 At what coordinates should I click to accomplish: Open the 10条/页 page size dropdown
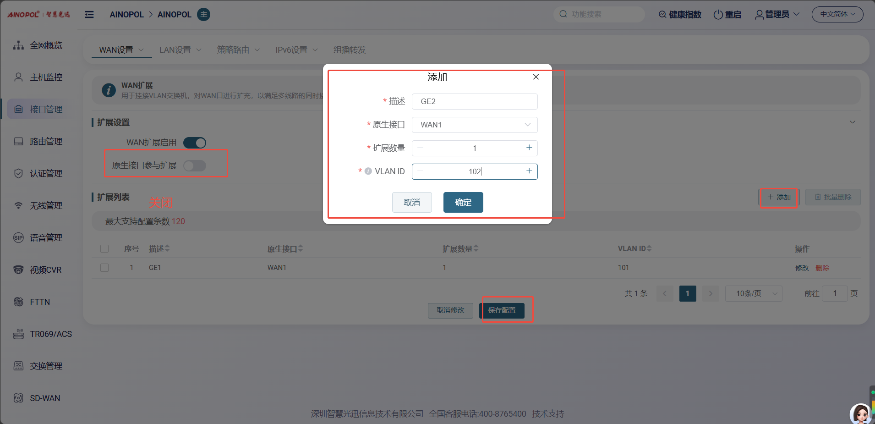pyautogui.click(x=753, y=293)
